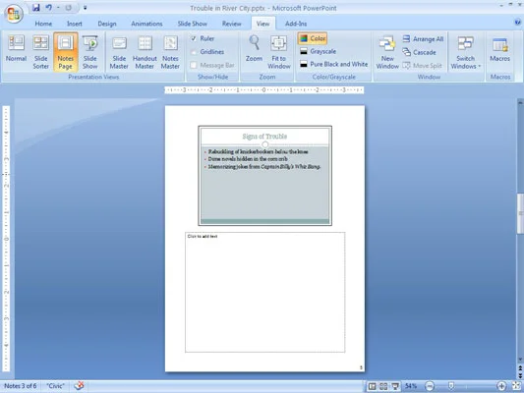
Task: Fit slide to window
Action: coord(278,52)
